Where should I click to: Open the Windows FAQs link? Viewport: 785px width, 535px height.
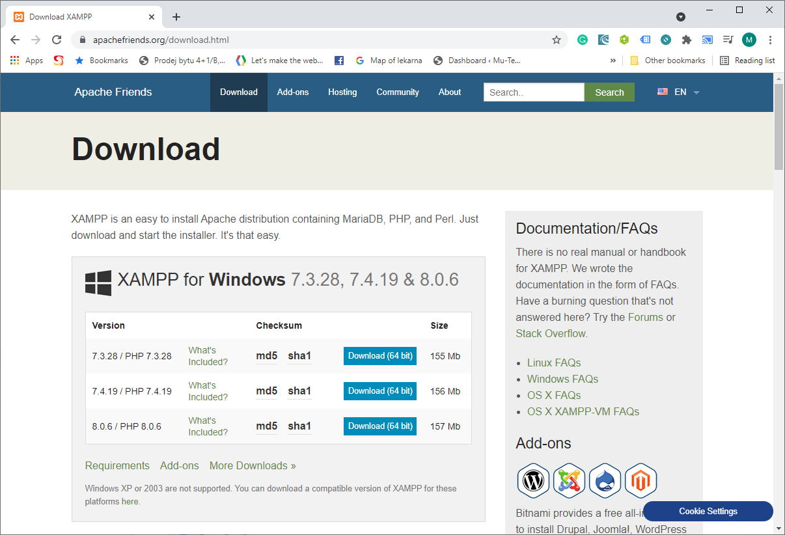[562, 379]
